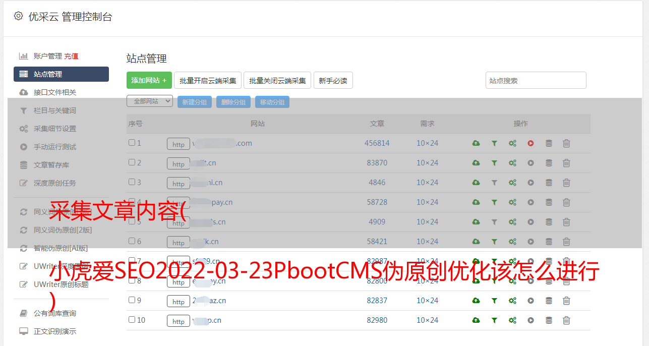Click database stack icon in row 6
Image resolution: width=649 pixels, height=346 pixels.
549,242
